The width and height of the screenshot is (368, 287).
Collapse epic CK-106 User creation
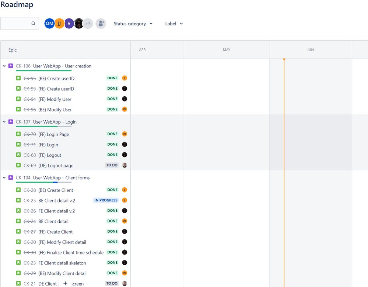4,66
